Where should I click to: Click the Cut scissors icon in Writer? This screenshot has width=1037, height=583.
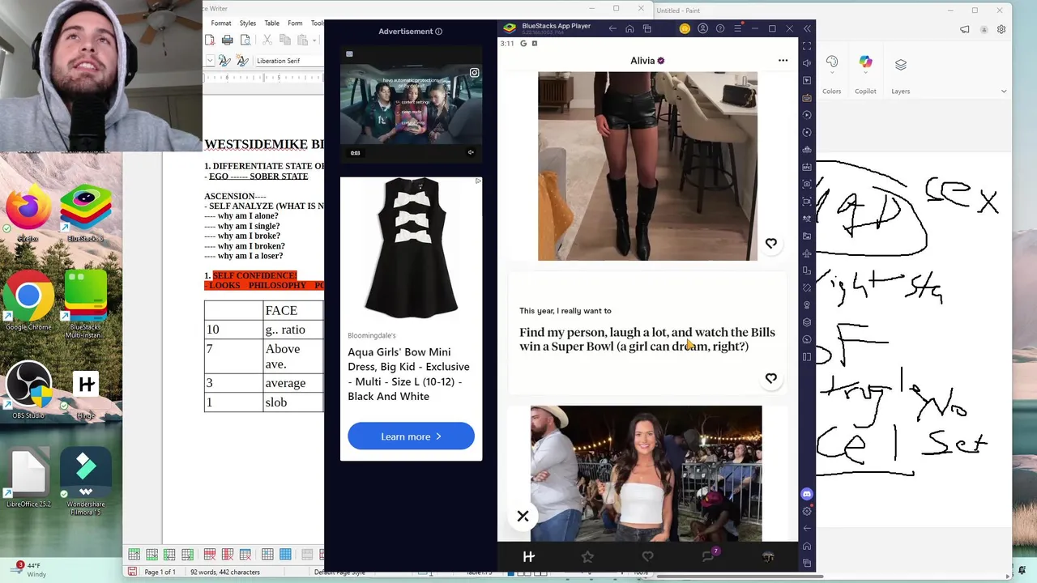click(267, 40)
